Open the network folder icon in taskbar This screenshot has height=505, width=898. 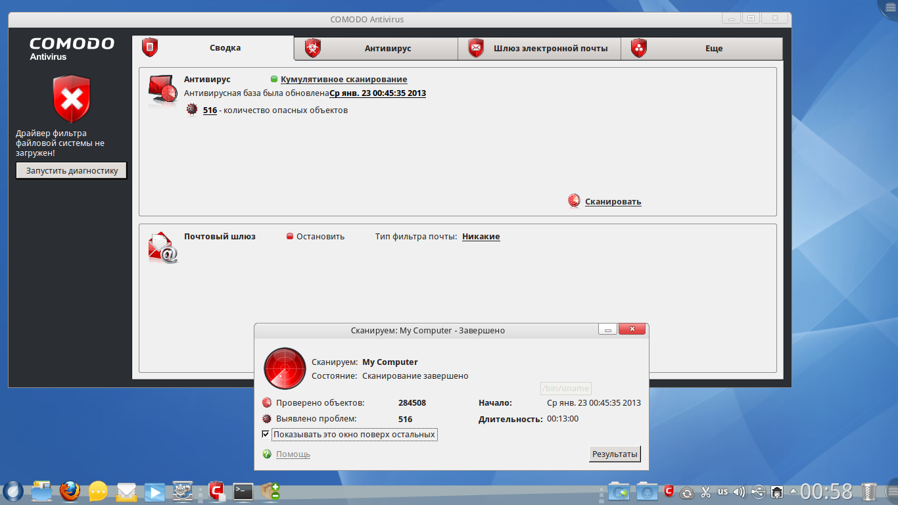619,491
